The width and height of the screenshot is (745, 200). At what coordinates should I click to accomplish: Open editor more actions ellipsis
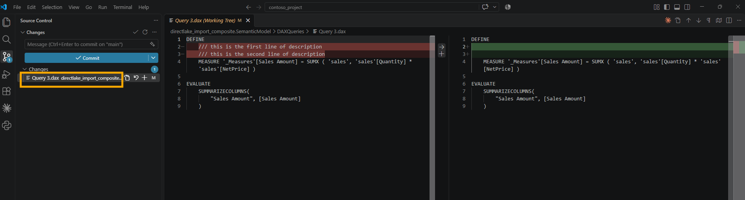pyautogui.click(x=739, y=20)
